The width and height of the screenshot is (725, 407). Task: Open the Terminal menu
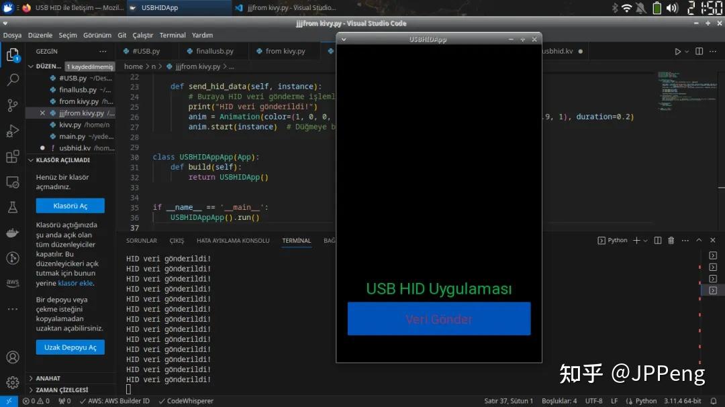[173, 35]
